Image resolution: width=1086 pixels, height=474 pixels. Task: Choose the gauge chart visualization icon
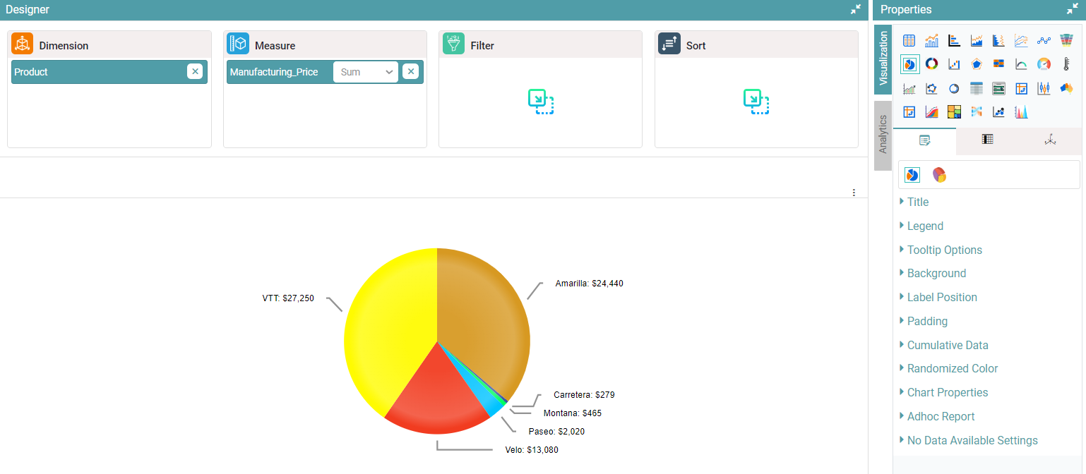point(1044,64)
